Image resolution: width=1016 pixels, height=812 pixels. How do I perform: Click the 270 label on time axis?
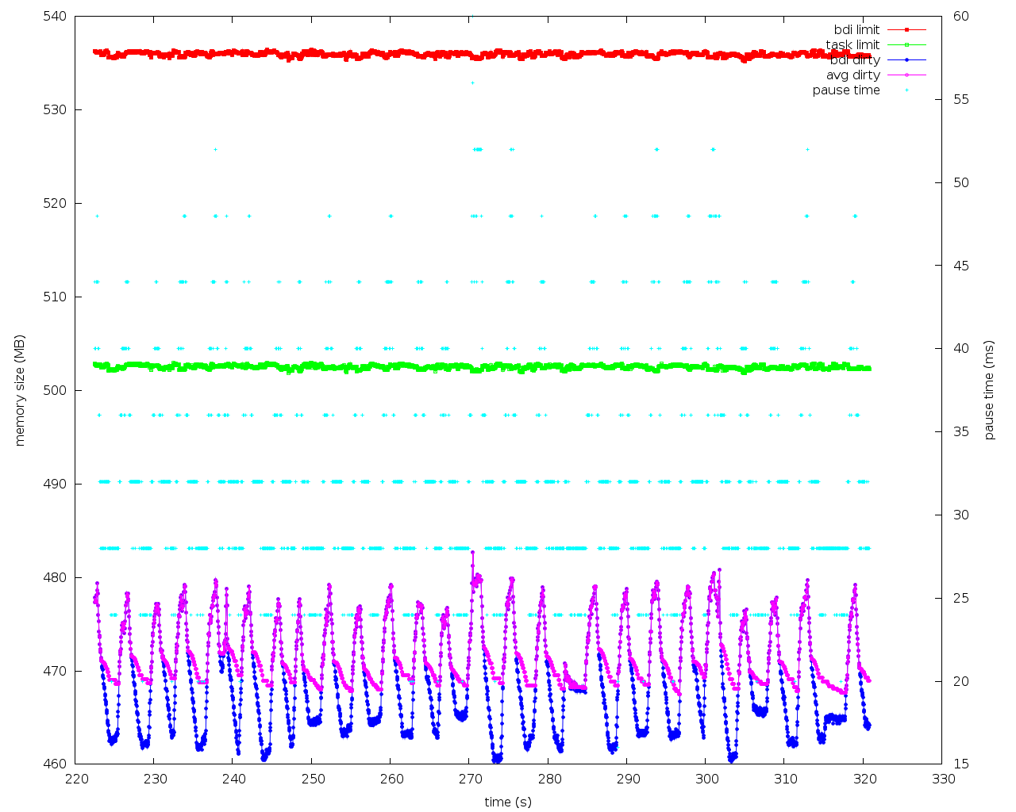(x=470, y=779)
